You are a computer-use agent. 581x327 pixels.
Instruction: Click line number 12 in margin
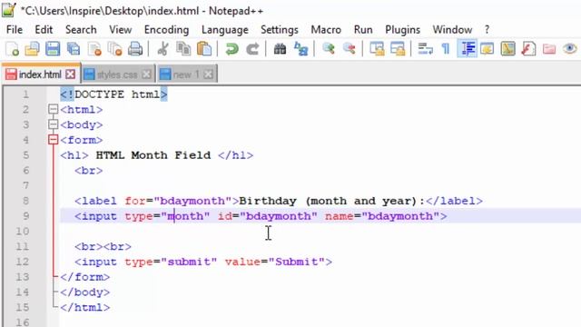pos(22,262)
